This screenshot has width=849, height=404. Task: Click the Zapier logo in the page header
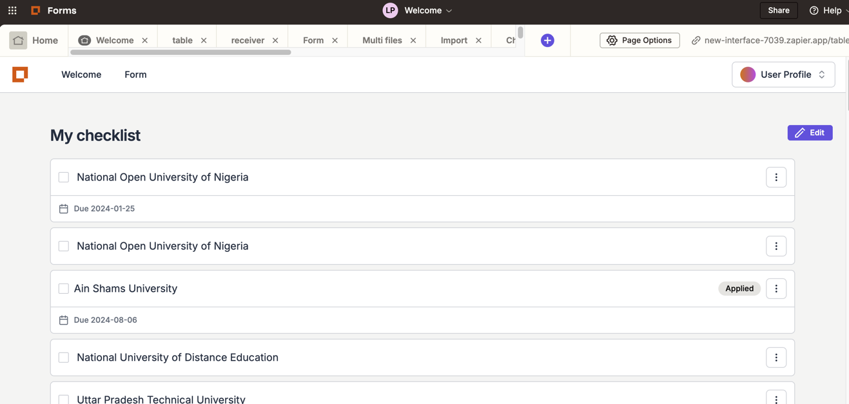coord(20,74)
